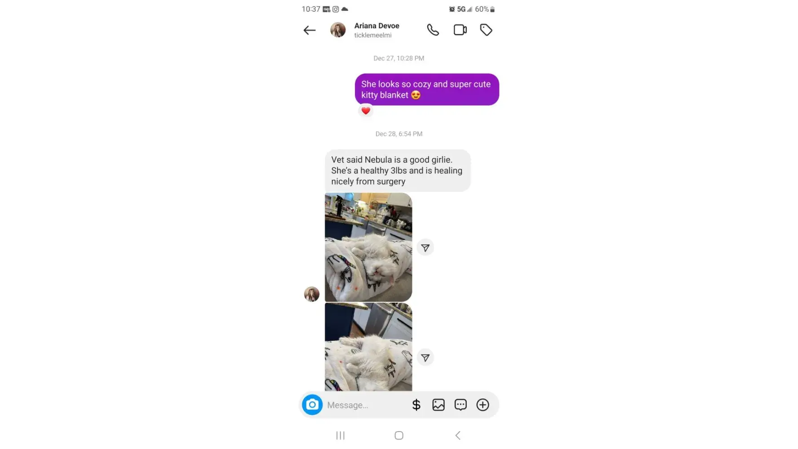This screenshot has width=798, height=449.
Task: Tap the red heart reaction
Action: 366,110
